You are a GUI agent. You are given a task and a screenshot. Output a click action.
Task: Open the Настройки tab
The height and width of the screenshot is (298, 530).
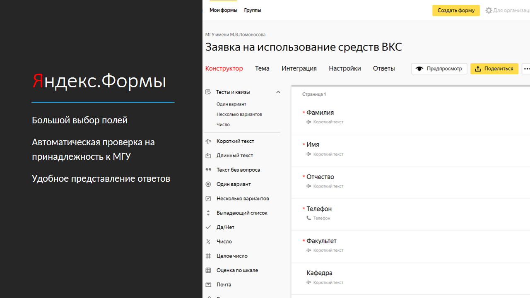345,69
